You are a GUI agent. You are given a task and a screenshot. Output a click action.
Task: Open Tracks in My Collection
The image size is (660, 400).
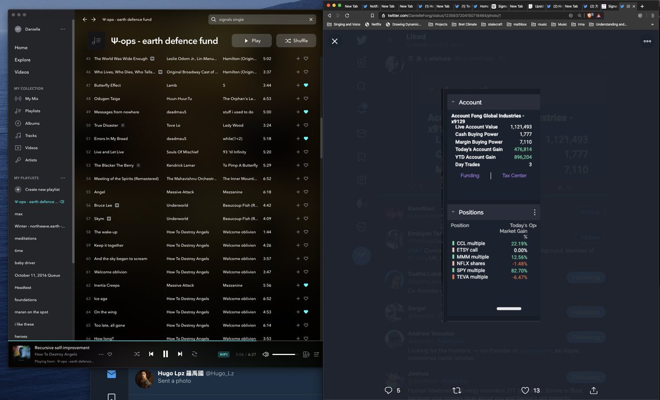click(x=26, y=136)
